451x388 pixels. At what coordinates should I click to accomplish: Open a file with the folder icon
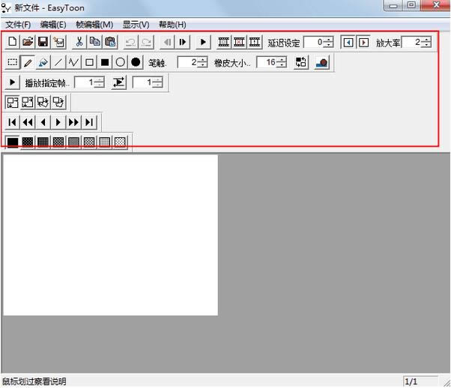coord(28,42)
